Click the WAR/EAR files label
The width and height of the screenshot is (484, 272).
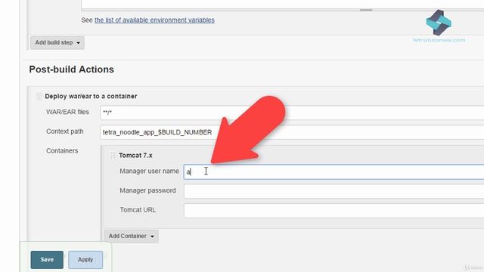coord(67,112)
